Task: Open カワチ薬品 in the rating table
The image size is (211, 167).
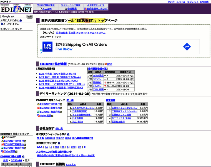Action: [98, 75]
